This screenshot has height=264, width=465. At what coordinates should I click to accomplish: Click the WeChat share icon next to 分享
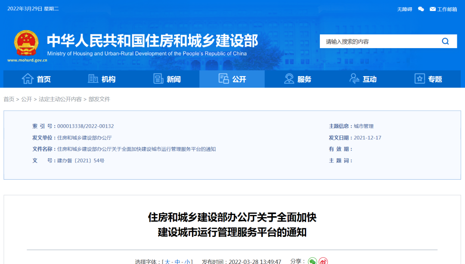[x=312, y=261]
